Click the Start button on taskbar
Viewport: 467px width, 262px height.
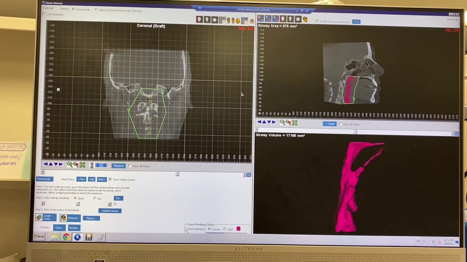(x=39, y=237)
